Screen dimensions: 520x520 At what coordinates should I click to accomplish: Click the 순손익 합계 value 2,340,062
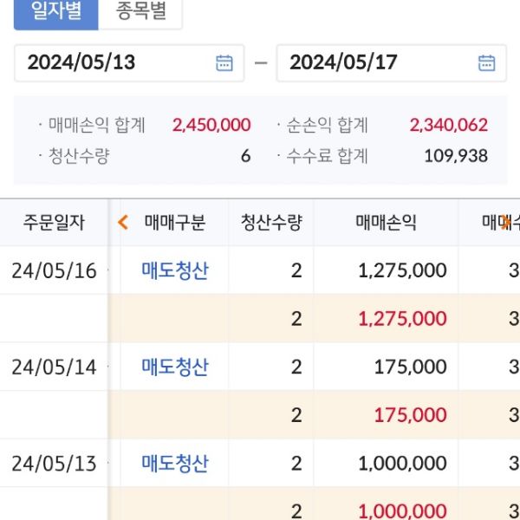pyautogui.click(x=448, y=125)
